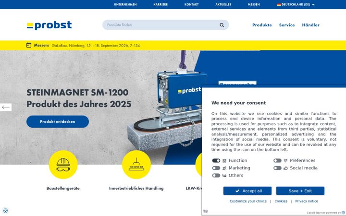Click the probst logo

click(49, 25)
